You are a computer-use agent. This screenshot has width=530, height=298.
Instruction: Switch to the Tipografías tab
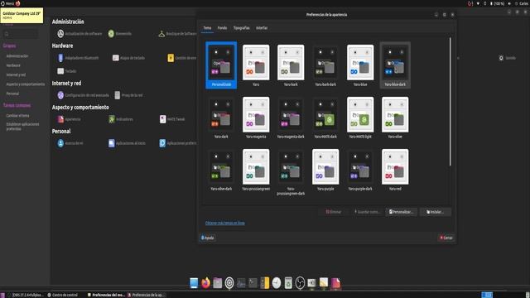click(241, 28)
